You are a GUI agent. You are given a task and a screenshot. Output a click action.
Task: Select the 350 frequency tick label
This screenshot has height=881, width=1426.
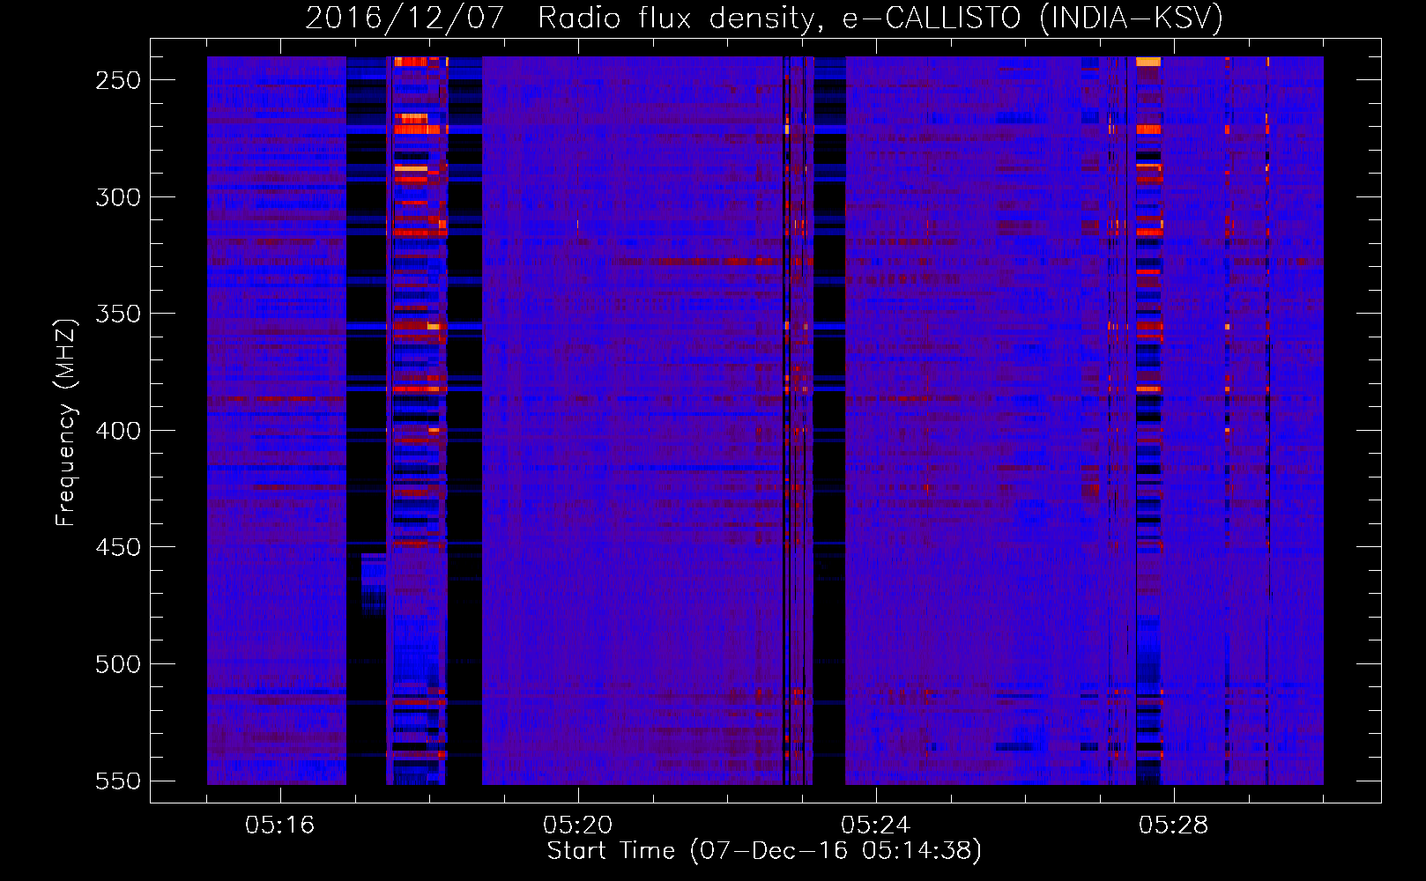click(118, 315)
